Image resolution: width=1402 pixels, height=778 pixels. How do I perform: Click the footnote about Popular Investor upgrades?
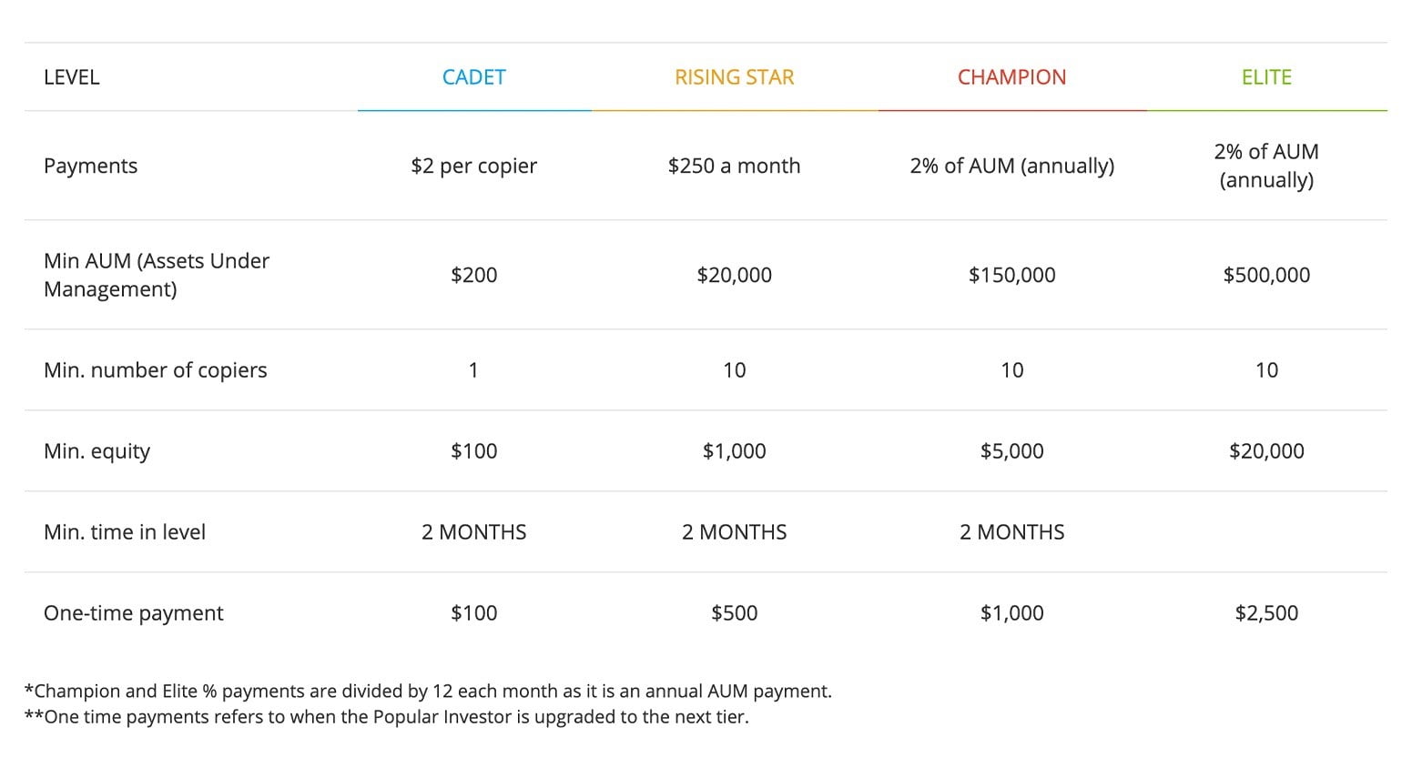(x=387, y=717)
